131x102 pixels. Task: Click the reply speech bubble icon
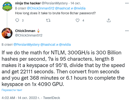tap(17, 20)
